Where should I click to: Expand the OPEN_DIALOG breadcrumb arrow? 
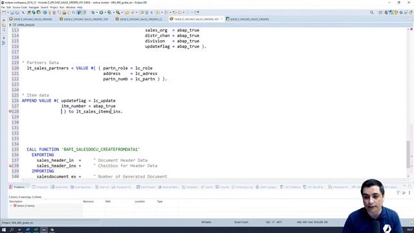click(10, 25)
